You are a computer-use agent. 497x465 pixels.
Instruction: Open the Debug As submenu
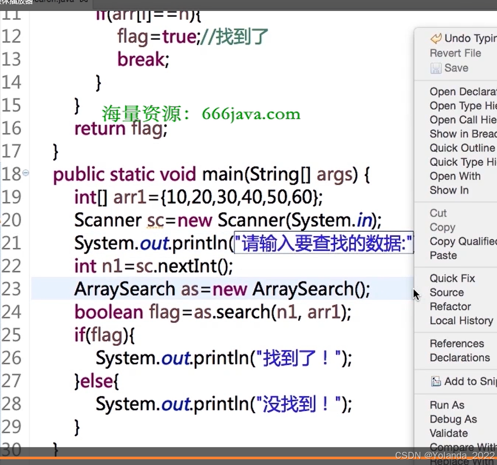453,419
